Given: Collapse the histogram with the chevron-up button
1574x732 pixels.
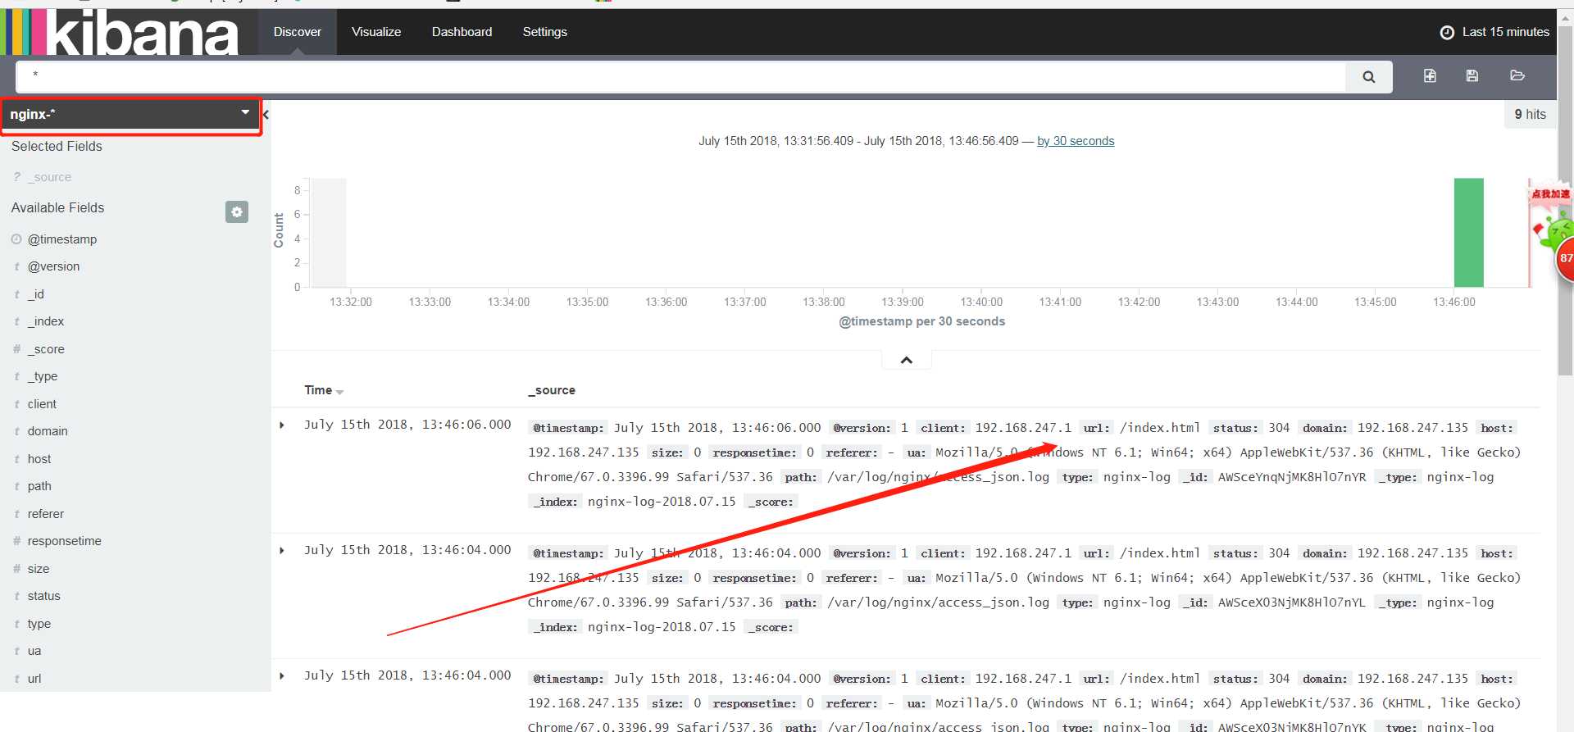Looking at the screenshot, I should tap(907, 360).
